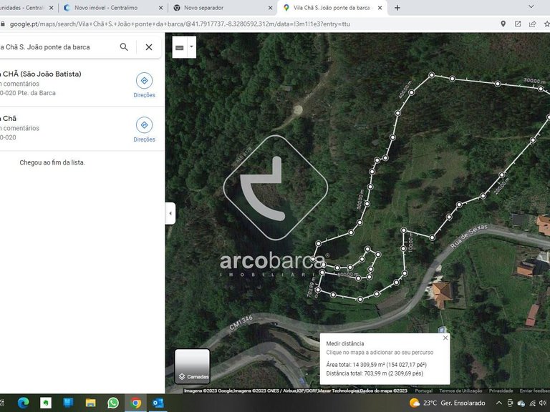Open a new browser tab
Viewport: 550px width, 412px height.
click(x=397, y=8)
